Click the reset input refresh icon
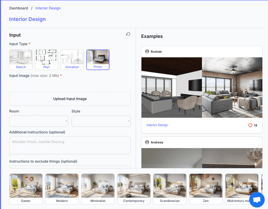This screenshot has height=209, width=268. point(128,35)
